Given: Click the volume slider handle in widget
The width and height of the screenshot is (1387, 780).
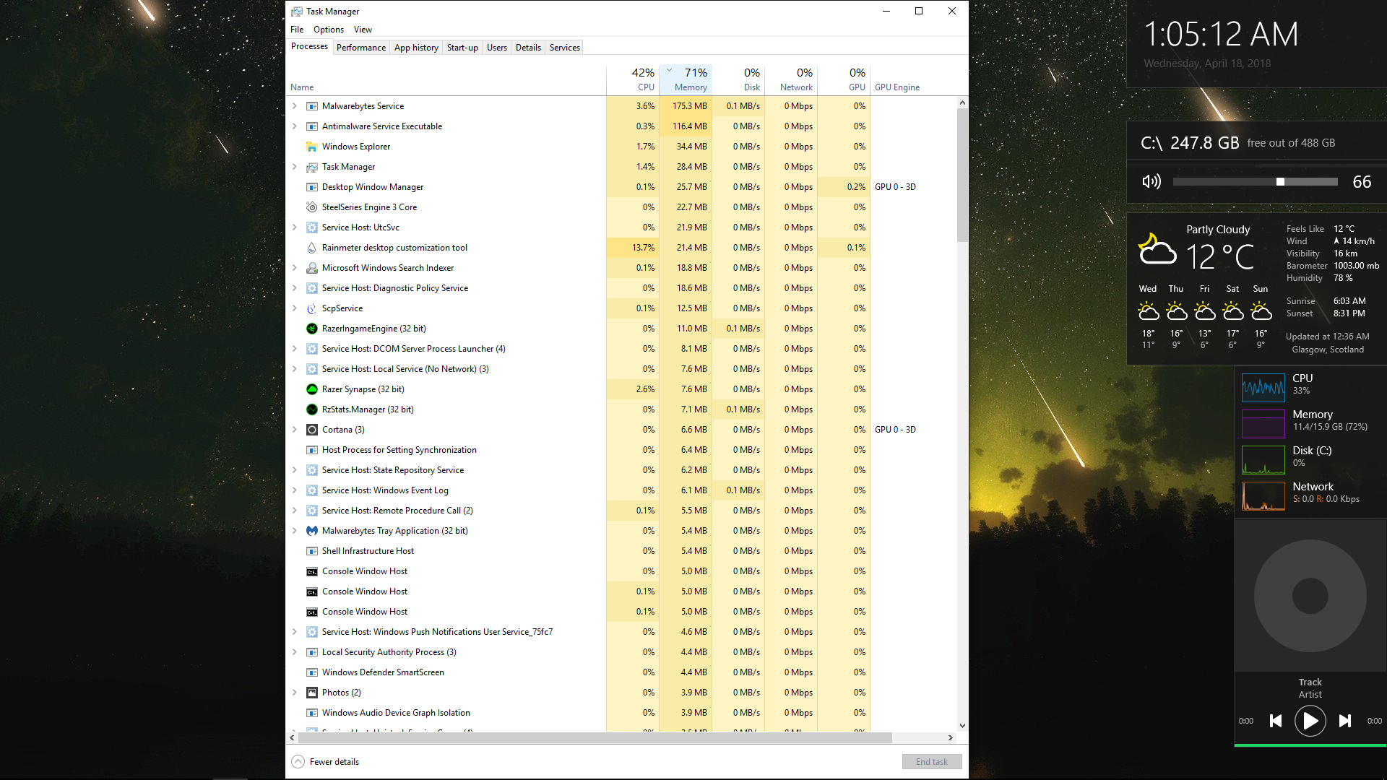Looking at the screenshot, I should 1280,182.
